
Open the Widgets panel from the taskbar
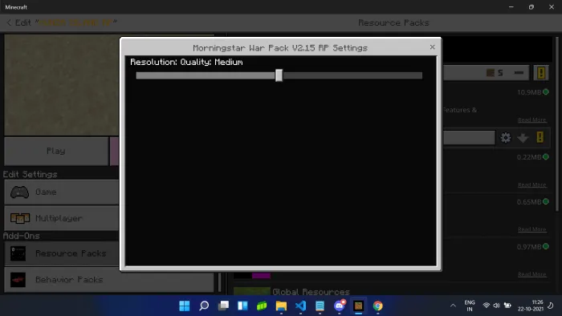pos(242,306)
